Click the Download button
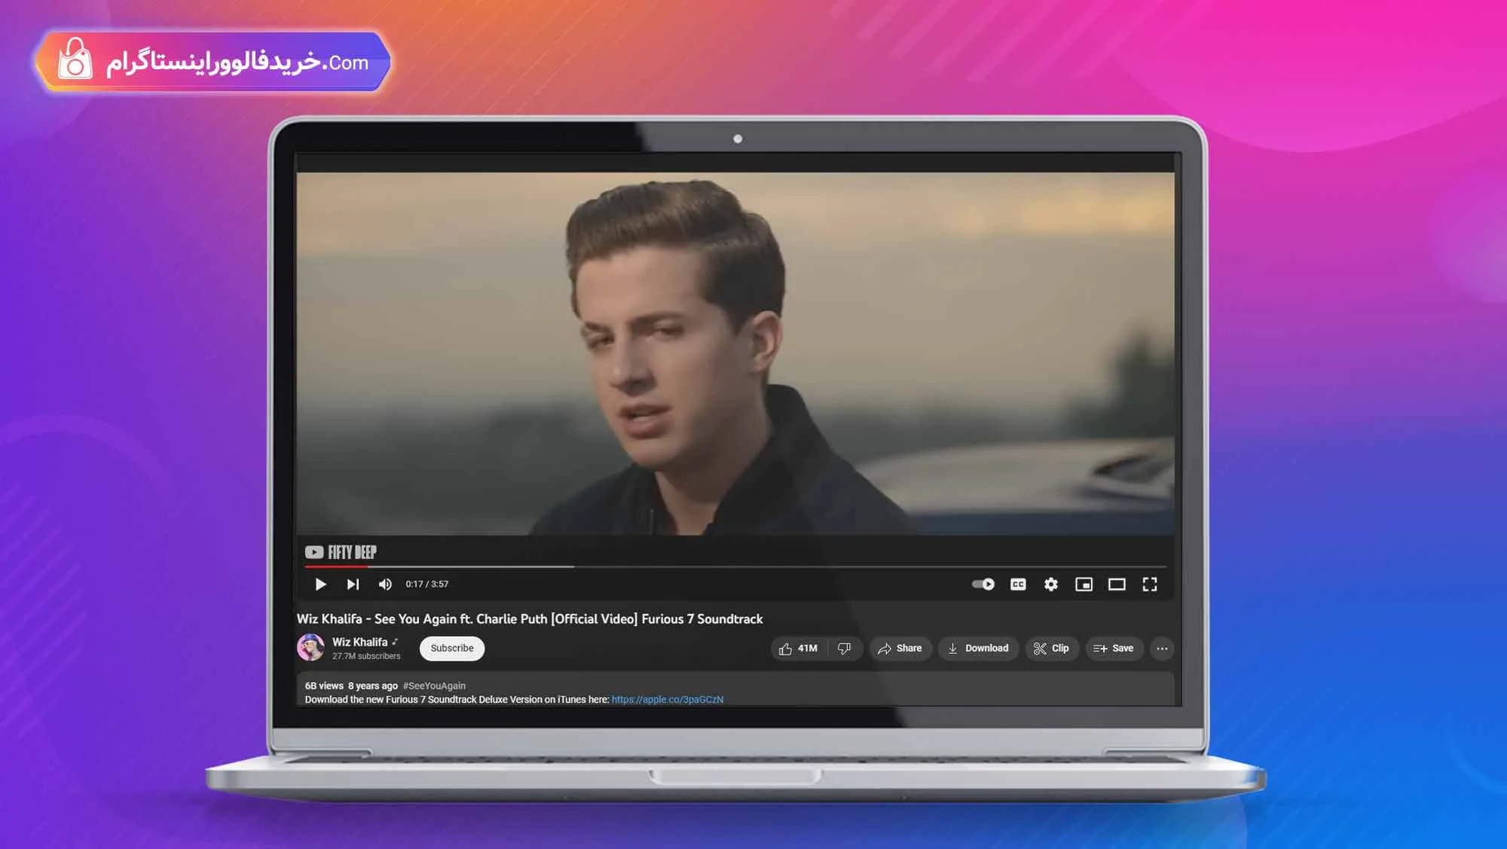The width and height of the screenshot is (1507, 849). tap(978, 649)
